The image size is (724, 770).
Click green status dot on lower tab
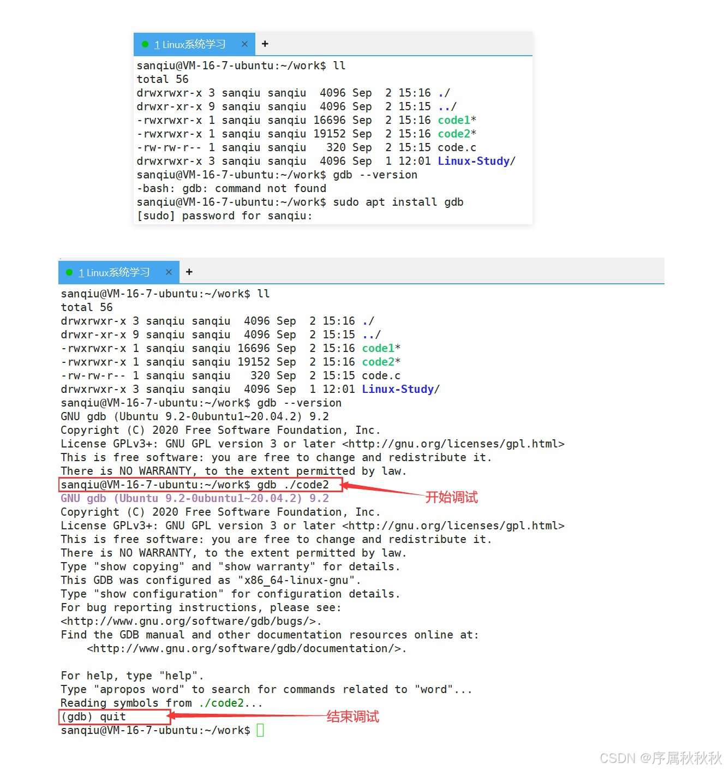pos(69,272)
